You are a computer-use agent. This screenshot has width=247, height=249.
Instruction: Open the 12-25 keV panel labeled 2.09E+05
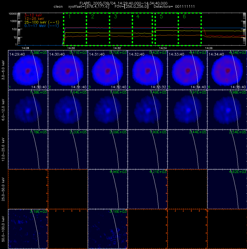108,149
